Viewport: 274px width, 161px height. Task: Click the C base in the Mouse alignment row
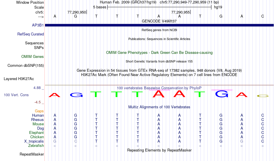[262, 124]
